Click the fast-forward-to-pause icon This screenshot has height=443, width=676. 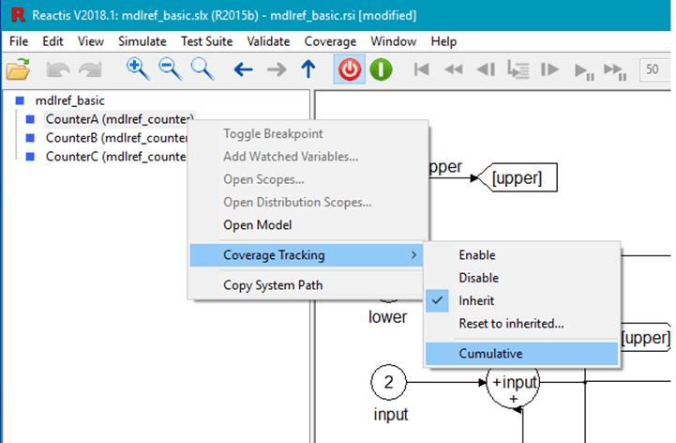615,71
